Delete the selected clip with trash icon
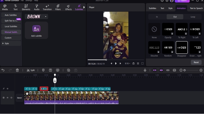This screenshot has height=114, width=204. coord(17,70)
